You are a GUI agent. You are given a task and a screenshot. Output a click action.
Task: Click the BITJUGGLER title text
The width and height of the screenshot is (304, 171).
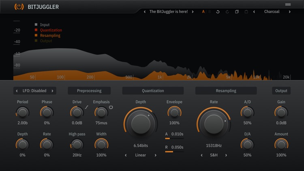[43, 7]
